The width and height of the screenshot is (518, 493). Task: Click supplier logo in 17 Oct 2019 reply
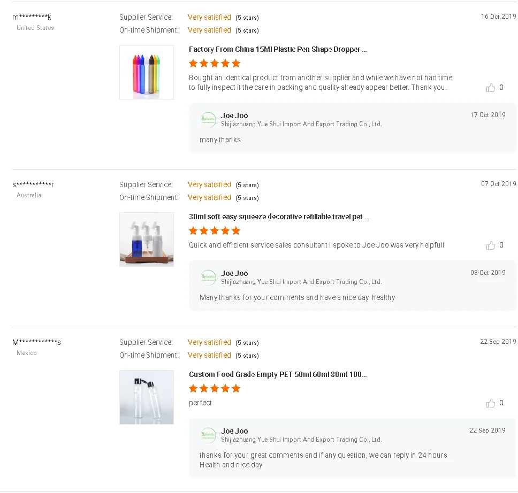pos(208,120)
